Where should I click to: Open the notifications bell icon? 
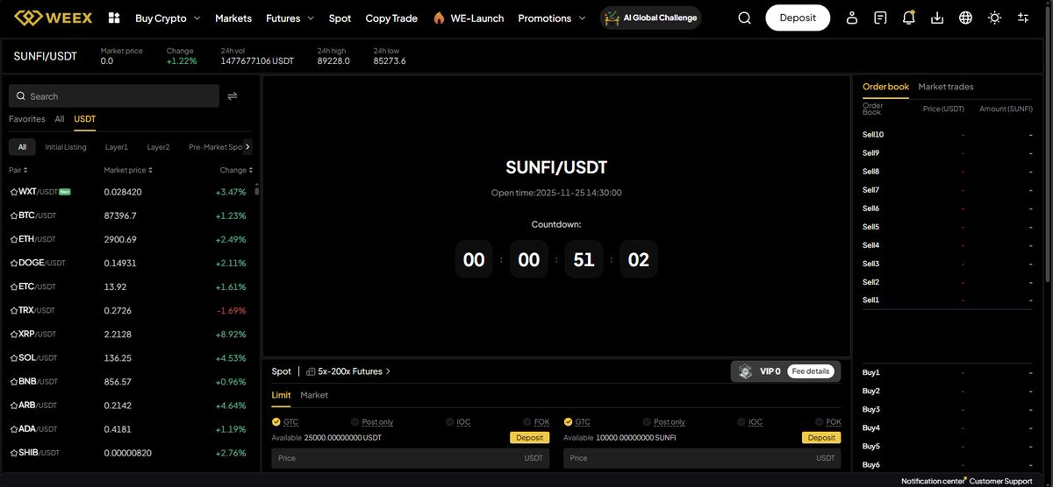coord(909,18)
